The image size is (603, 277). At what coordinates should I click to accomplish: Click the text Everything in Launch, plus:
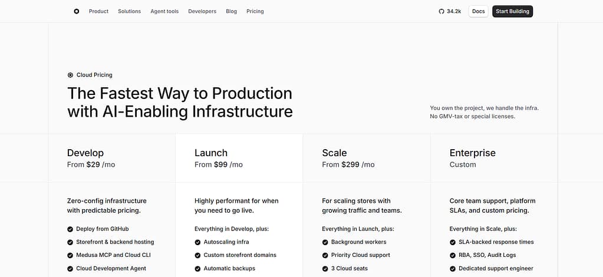tap(358, 229)
